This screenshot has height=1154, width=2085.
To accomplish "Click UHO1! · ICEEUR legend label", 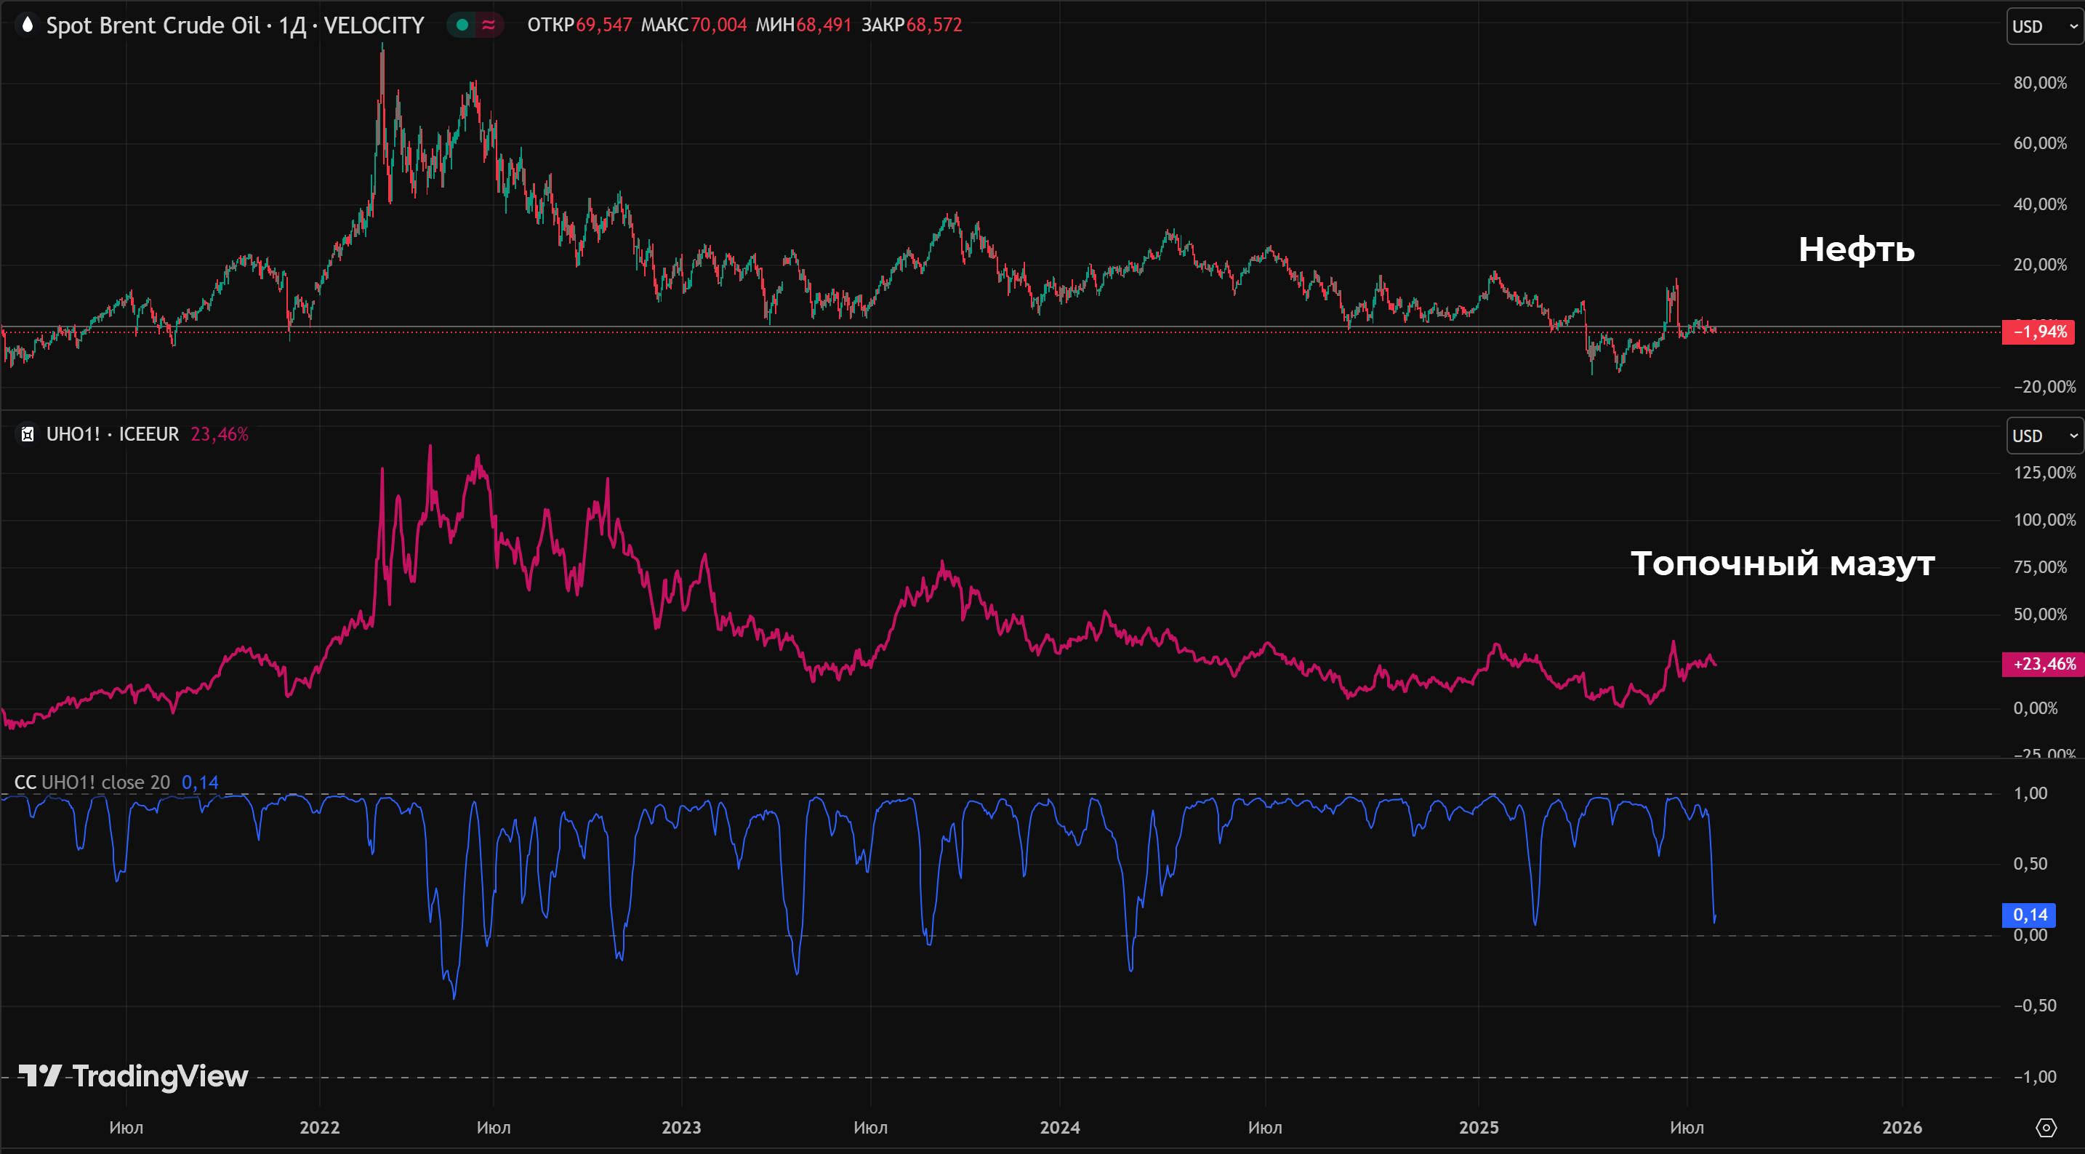I will pyautogui.click(x=113, y=434).
